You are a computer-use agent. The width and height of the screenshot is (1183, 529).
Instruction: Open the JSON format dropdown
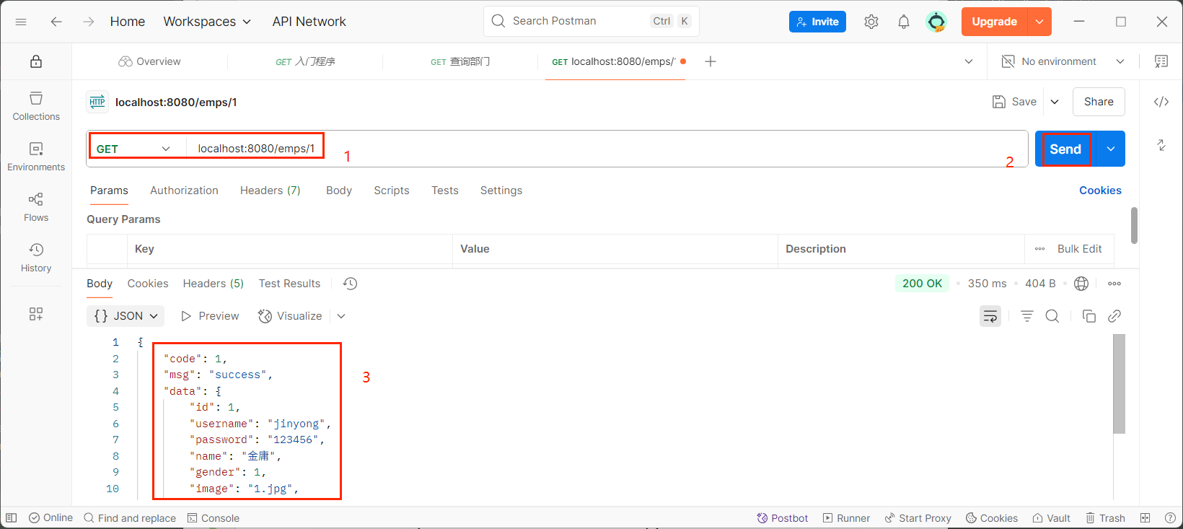point(126,316)
